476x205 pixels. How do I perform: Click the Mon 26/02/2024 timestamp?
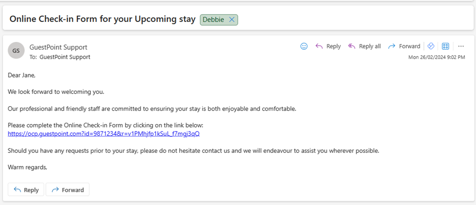436,57
